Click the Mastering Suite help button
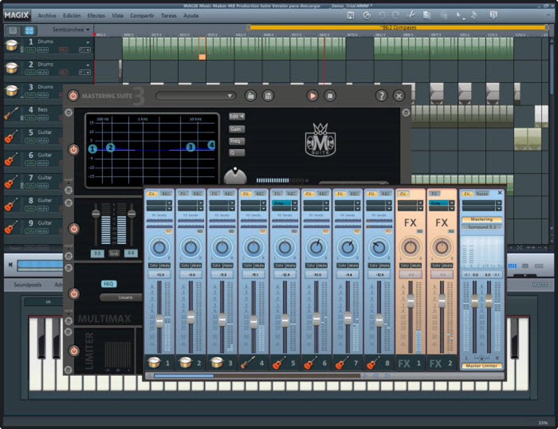The image size is (558, 429). 381,96
